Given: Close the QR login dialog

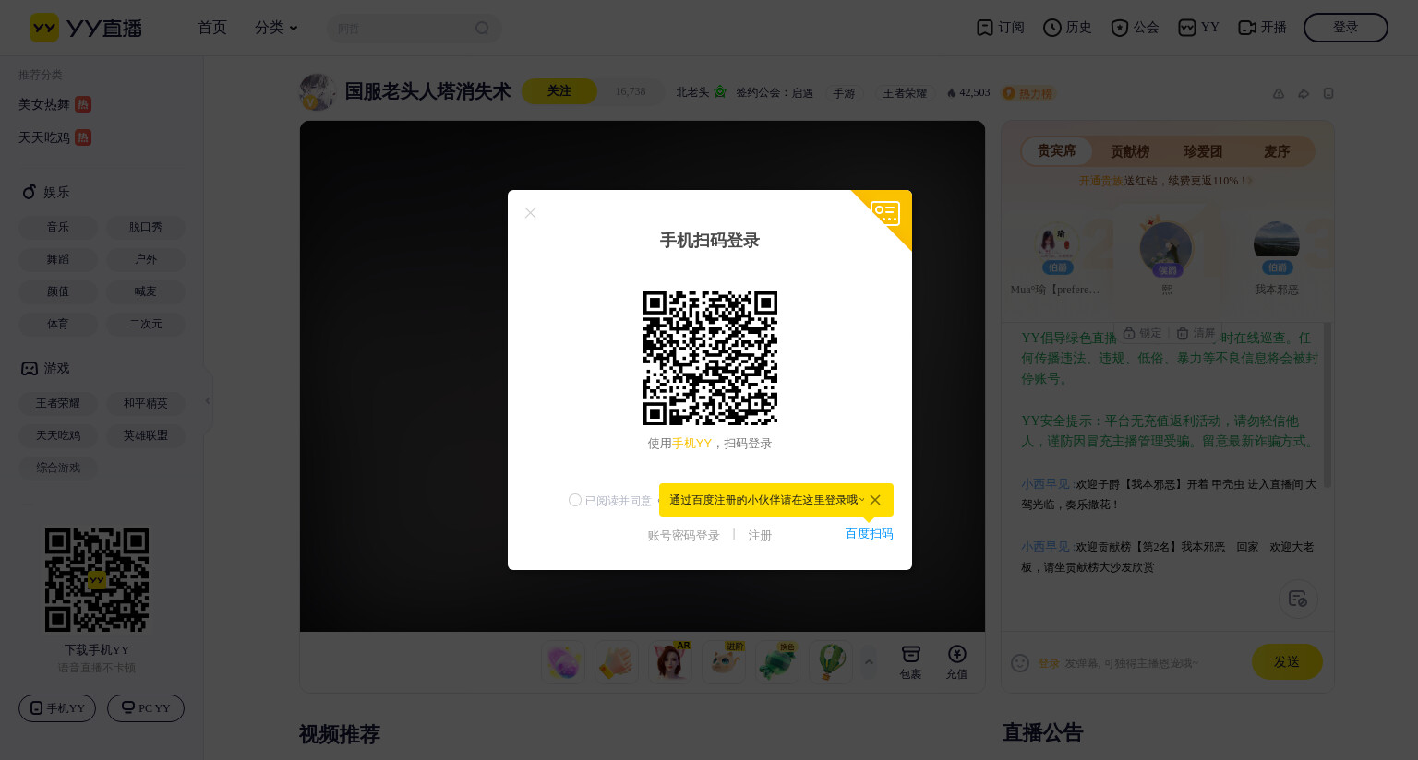Looking at the screenshot, I should pyautogui.click(x=530, y=213).
